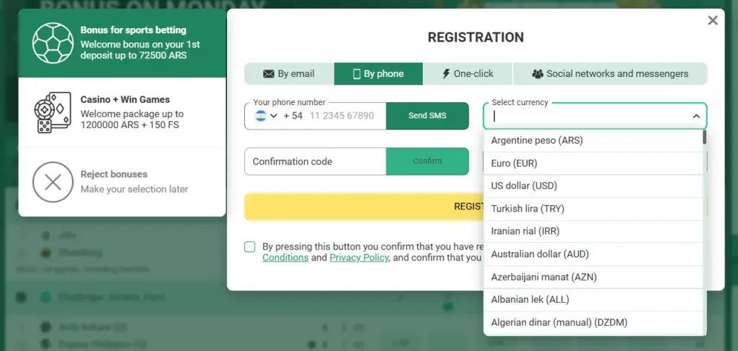Collapse the Select currency chevron
The height and width of the screenshot is (351, 738).
[696, 116]
